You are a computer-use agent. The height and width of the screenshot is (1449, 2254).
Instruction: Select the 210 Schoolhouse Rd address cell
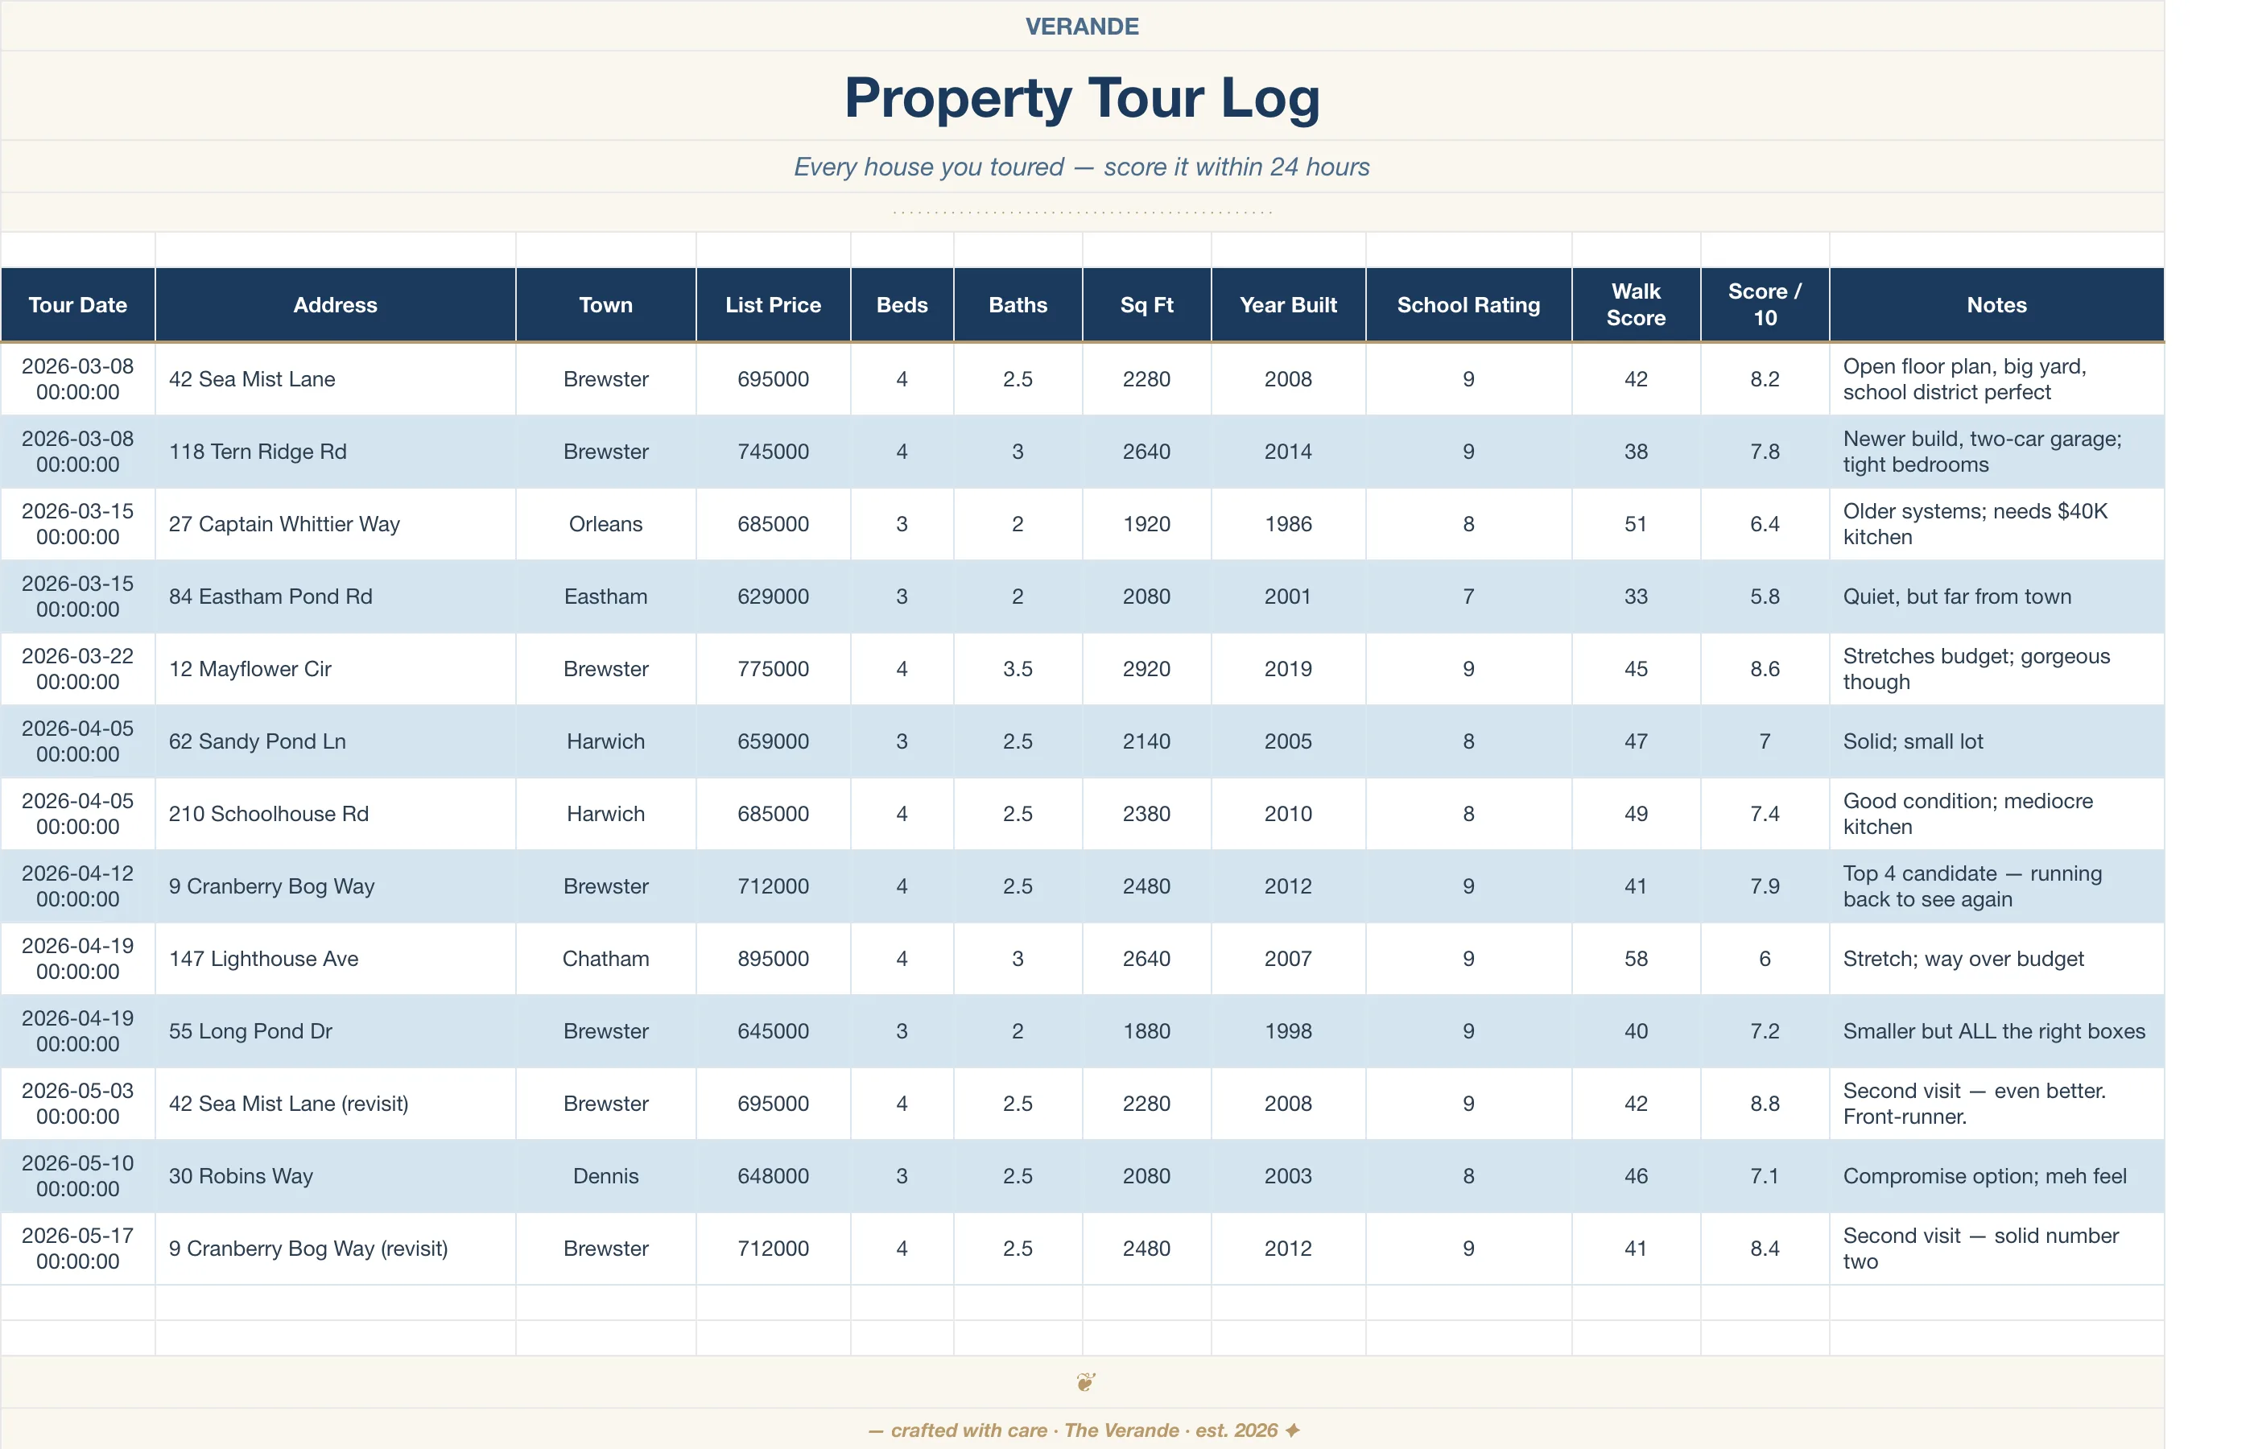coord(335,814)
